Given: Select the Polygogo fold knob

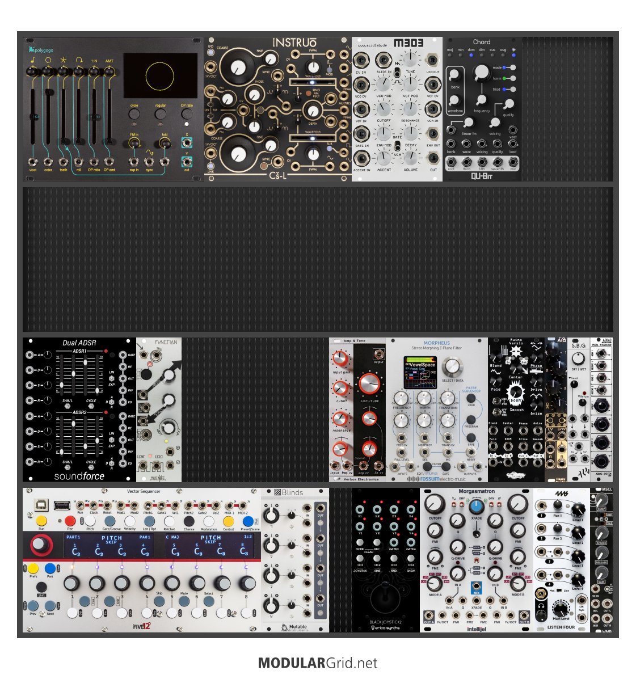Looking at the screenshot, I should [x=165, y=144].
